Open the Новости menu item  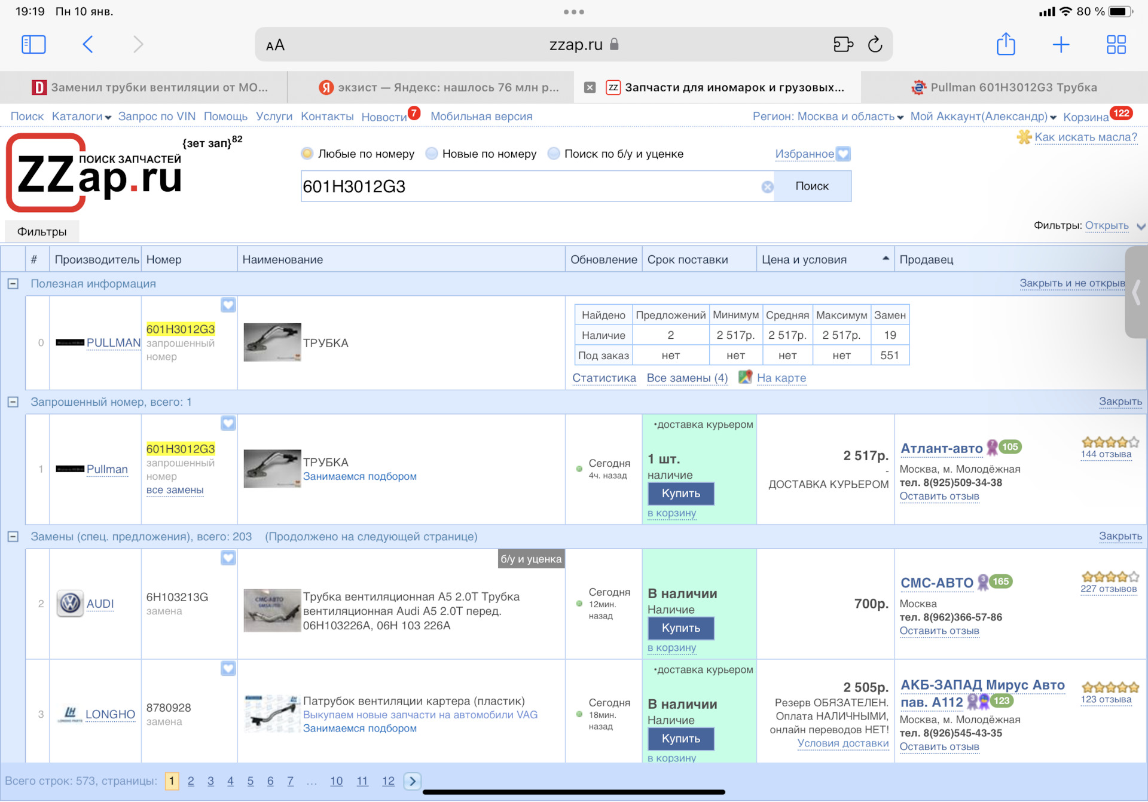tap(384, 117)
